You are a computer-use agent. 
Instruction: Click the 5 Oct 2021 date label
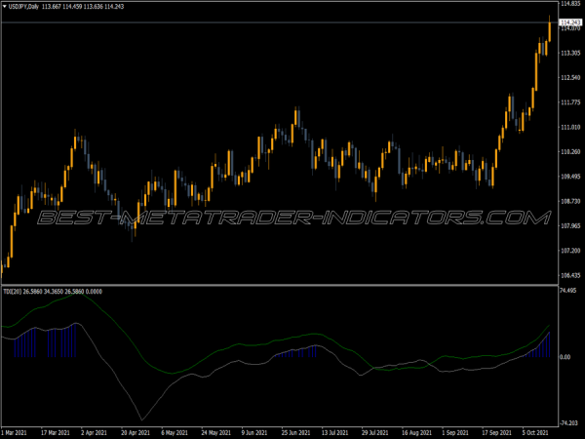point(535,432)
